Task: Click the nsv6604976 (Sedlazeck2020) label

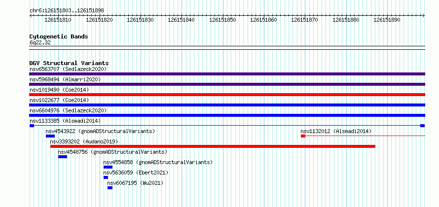Action: (x=68, y=110)
